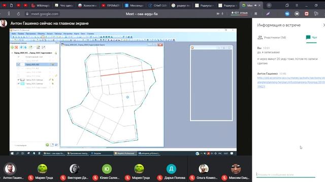Image resolution: width=325 pixels, height=182 pixels.
Task: Toggle visibility of cyan-swatch layer
Action: pyautogui.click(x=18, y=83)
